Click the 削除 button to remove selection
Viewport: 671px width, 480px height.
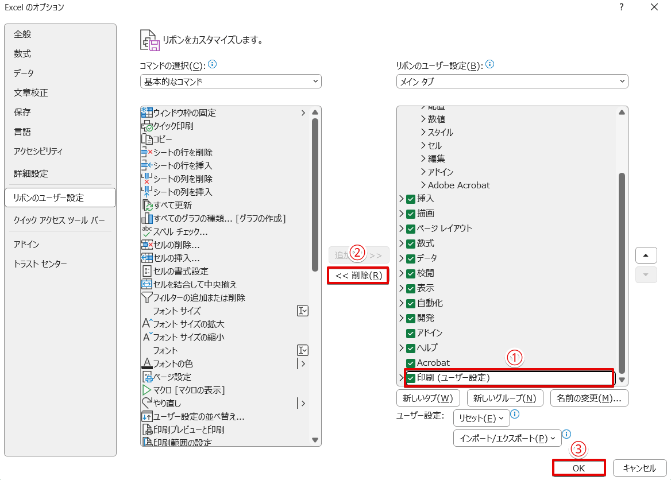pos(357,276)
